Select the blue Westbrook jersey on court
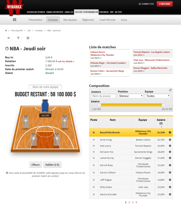The image size is (181, 207). pos(45,105)
